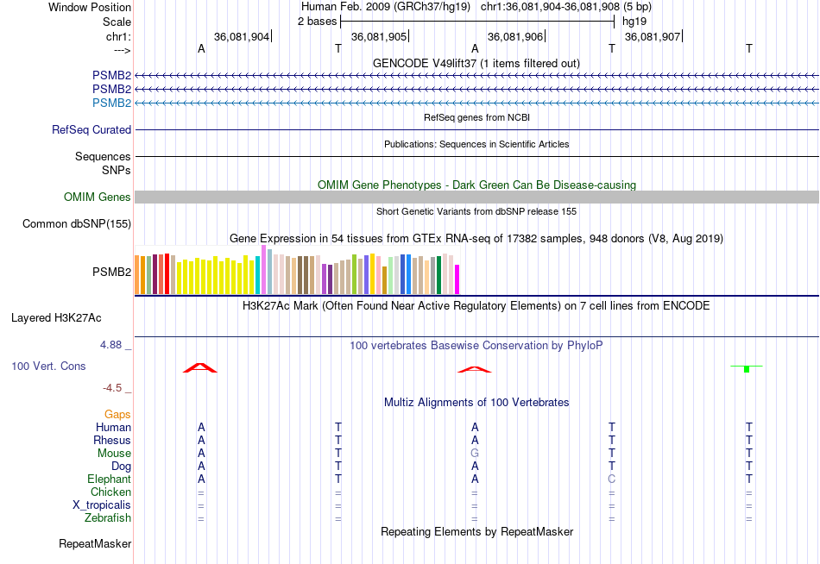Image resolution: width=820 pixels, height=564 pixels.
Task: Select the SNPs track label
Action: point(117,171)
